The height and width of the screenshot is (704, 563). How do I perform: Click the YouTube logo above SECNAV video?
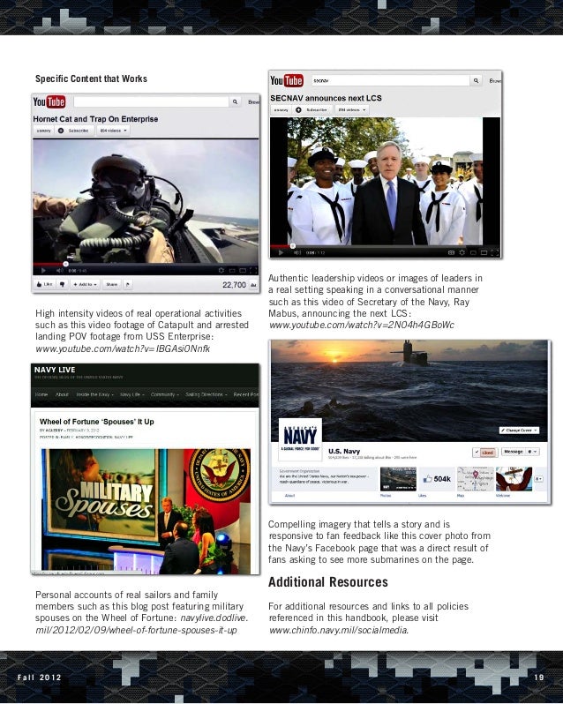287,80
